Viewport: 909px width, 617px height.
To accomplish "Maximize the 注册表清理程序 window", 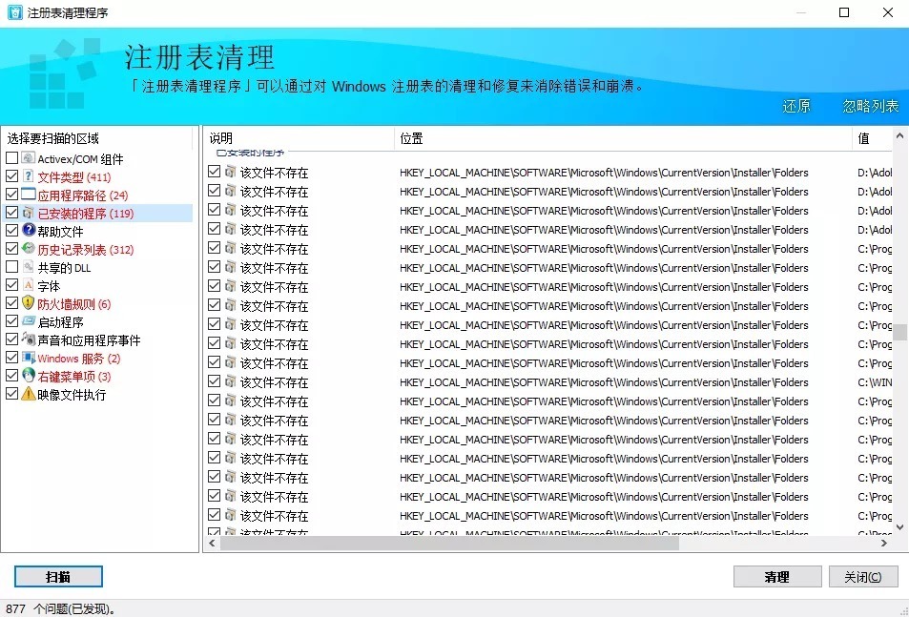I will 844,12.
